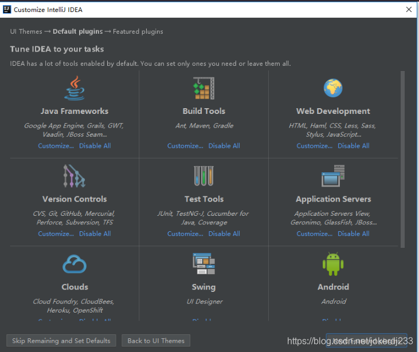
Task: Click the Application Servers heading
Action: coord(333,199)
